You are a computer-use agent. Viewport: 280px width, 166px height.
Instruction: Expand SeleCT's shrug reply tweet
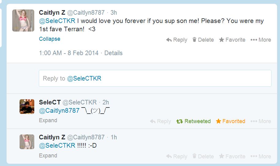(x=48, y=120)
